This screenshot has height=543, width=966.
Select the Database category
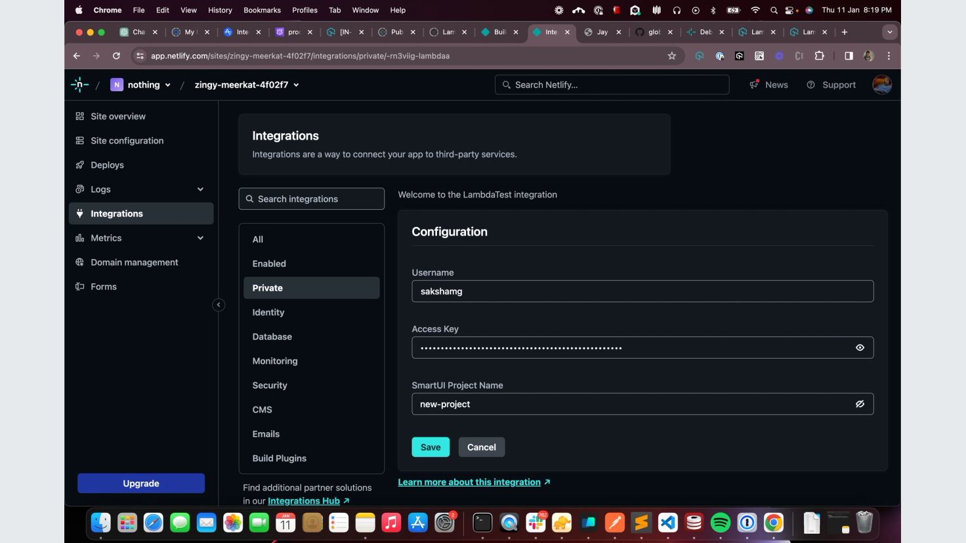coord(312,336)
